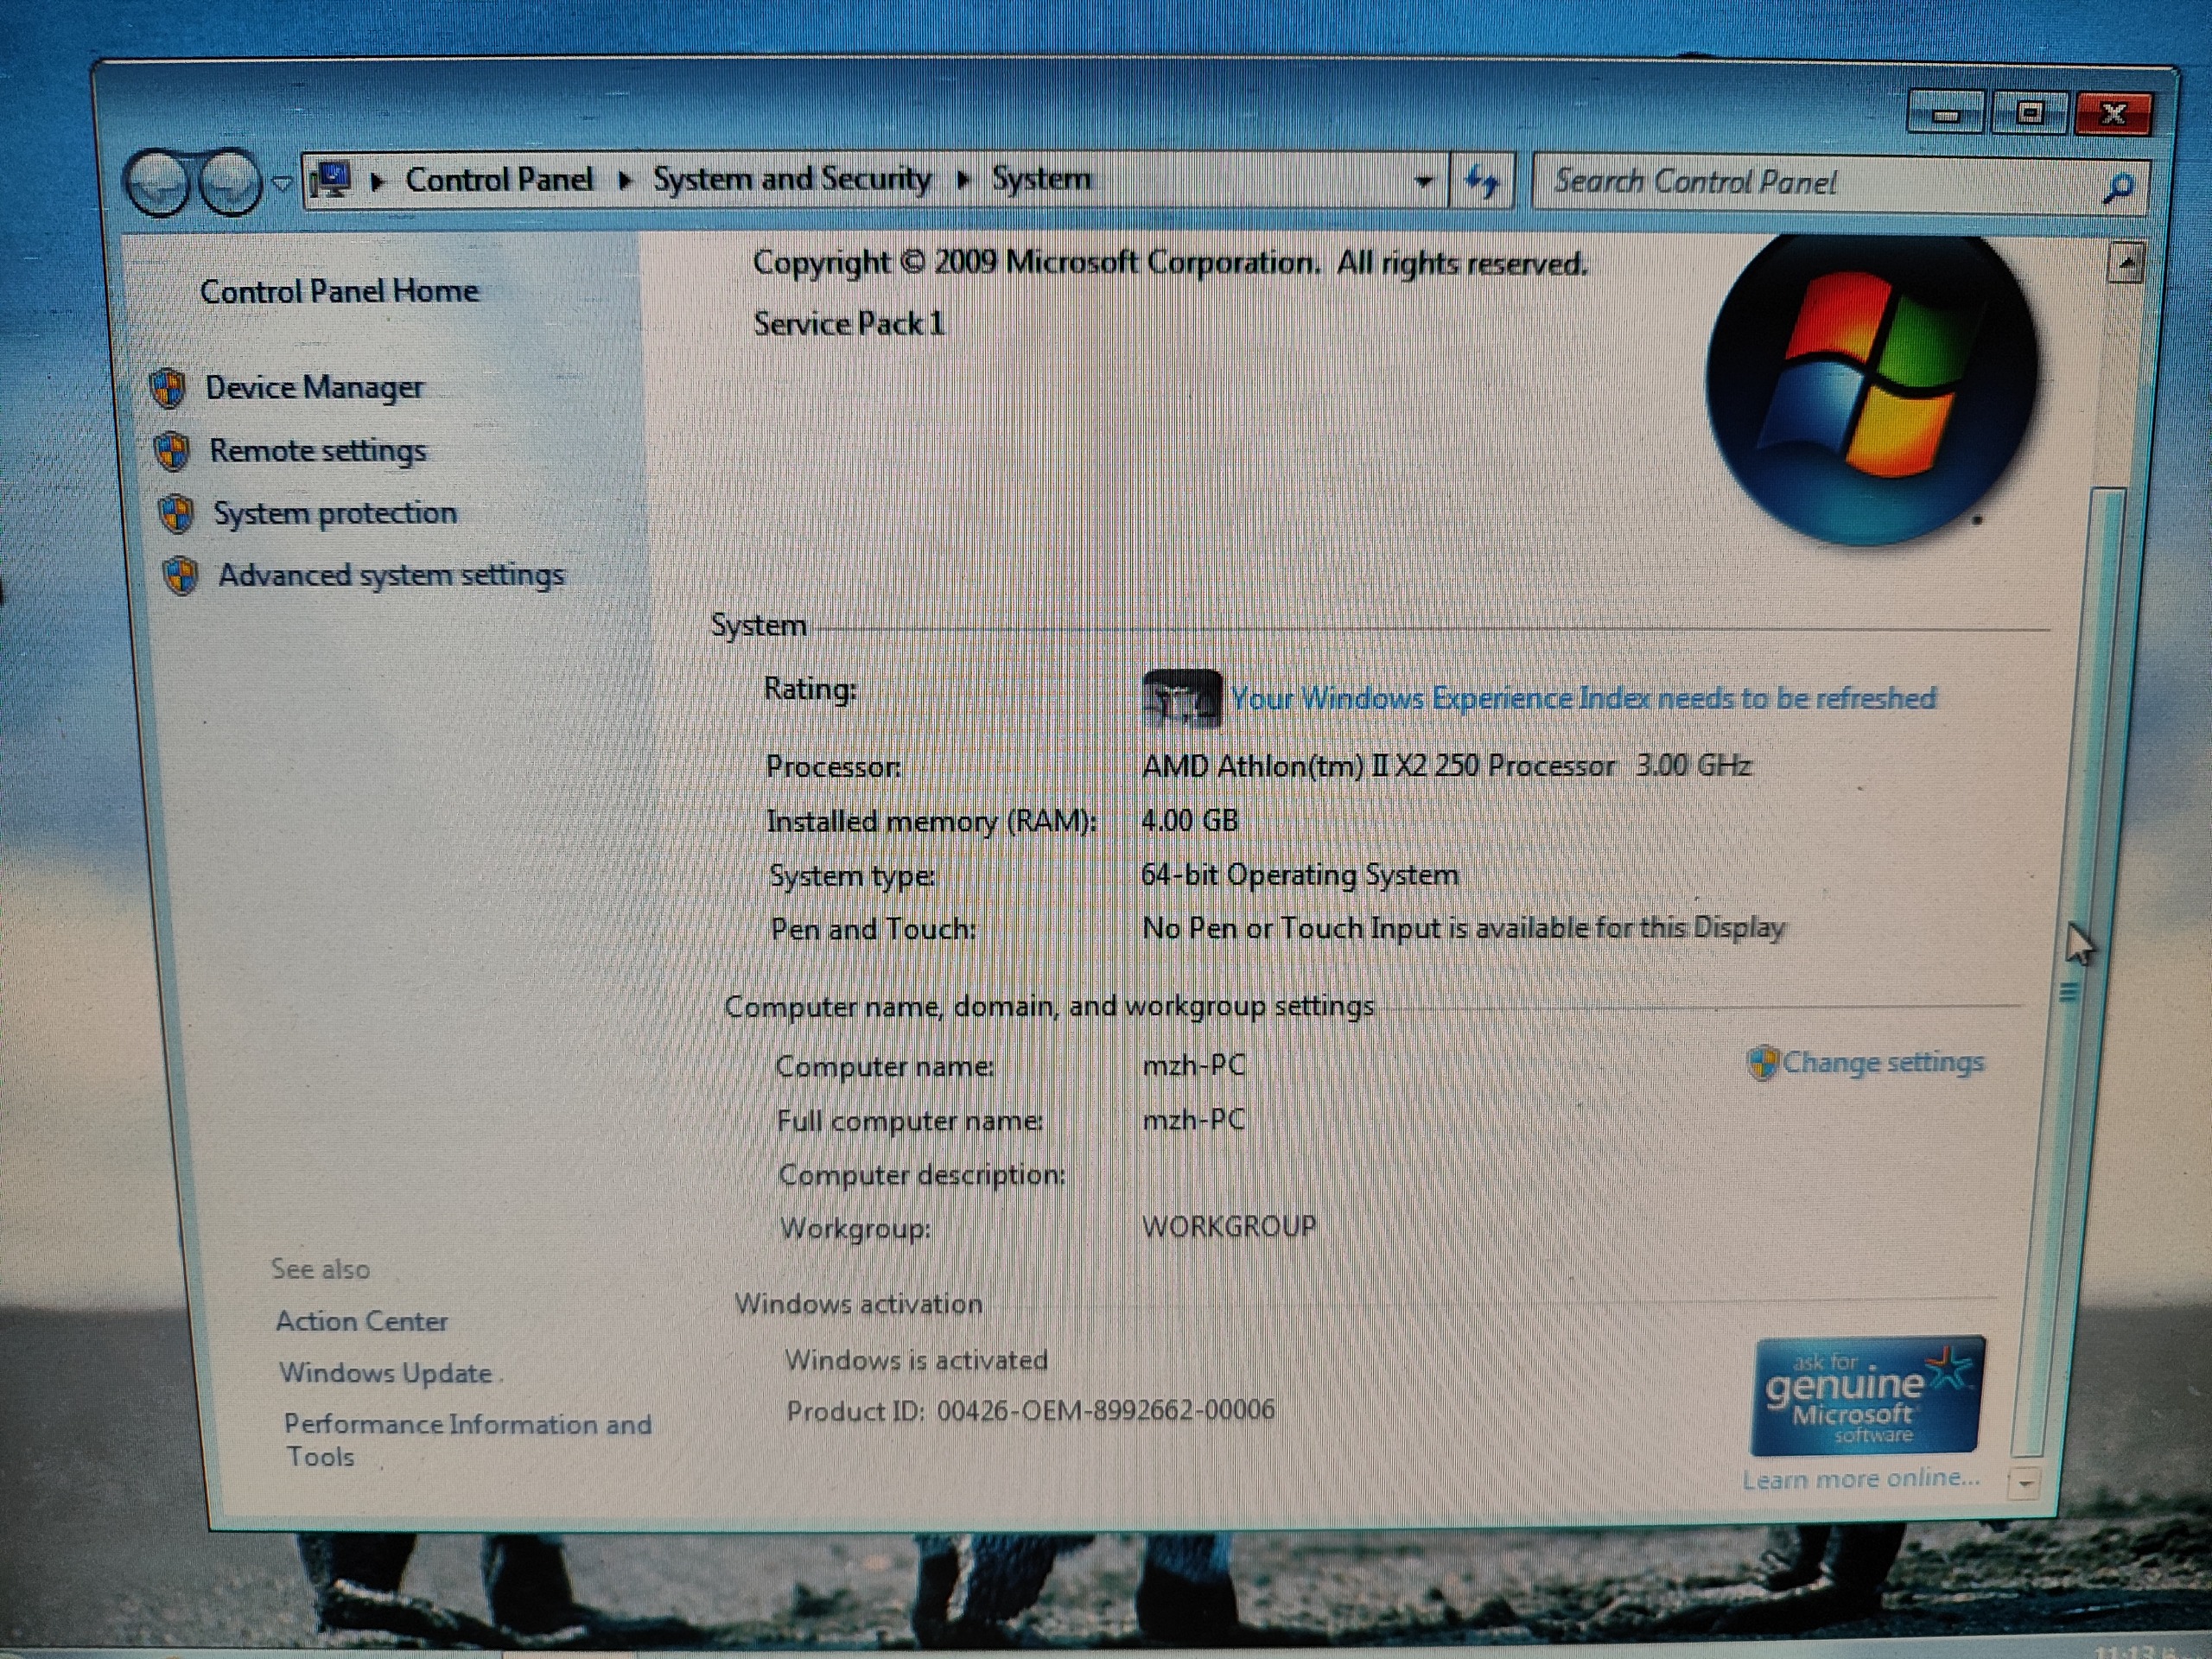Click the magnifier search icon
This screenshot has width=2212, height=1659.
[2117, 187]
